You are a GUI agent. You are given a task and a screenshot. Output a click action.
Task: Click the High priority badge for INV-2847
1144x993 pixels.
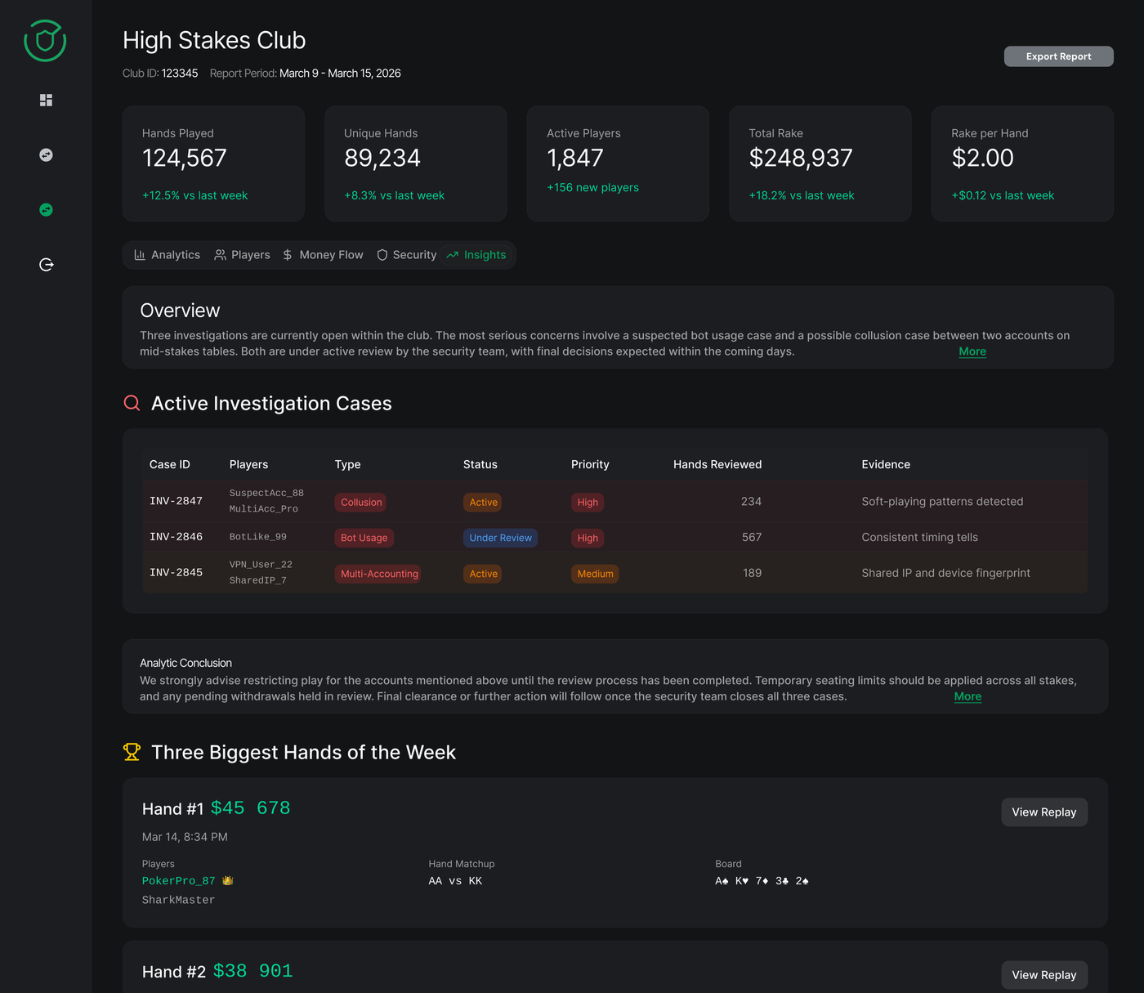click(588, 503)
